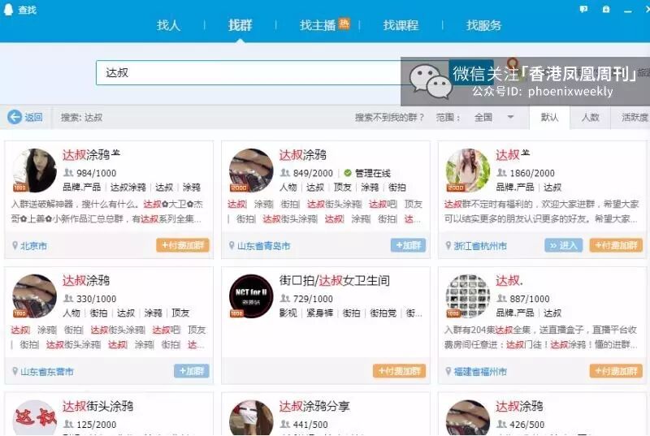Click the location pin icon beside 北京市

point(15,245)
